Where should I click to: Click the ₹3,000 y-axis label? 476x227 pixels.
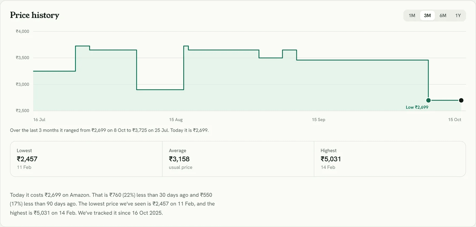pyautogui.click(x=22, y=84)
